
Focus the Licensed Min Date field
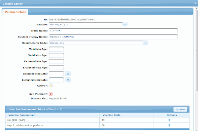56,74
